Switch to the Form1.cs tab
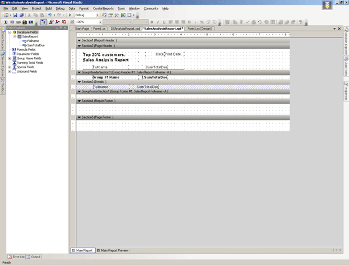The image size is (349, 266). [99, 29]
